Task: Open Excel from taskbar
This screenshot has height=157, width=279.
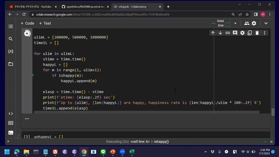Action: click(x=132, y=152)
